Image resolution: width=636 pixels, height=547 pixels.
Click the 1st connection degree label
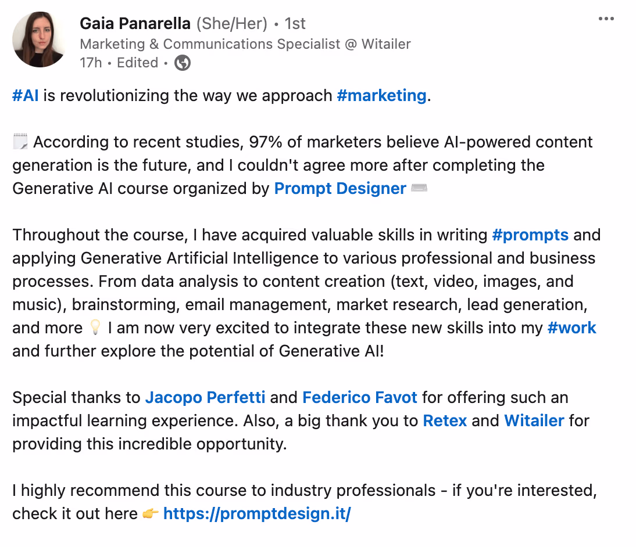tap(295, 23)
